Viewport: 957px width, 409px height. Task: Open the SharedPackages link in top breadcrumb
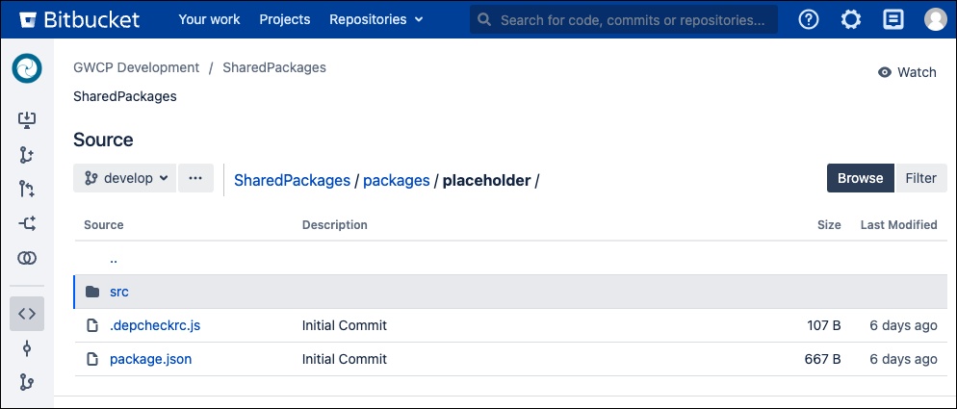[x=274, y=67]
